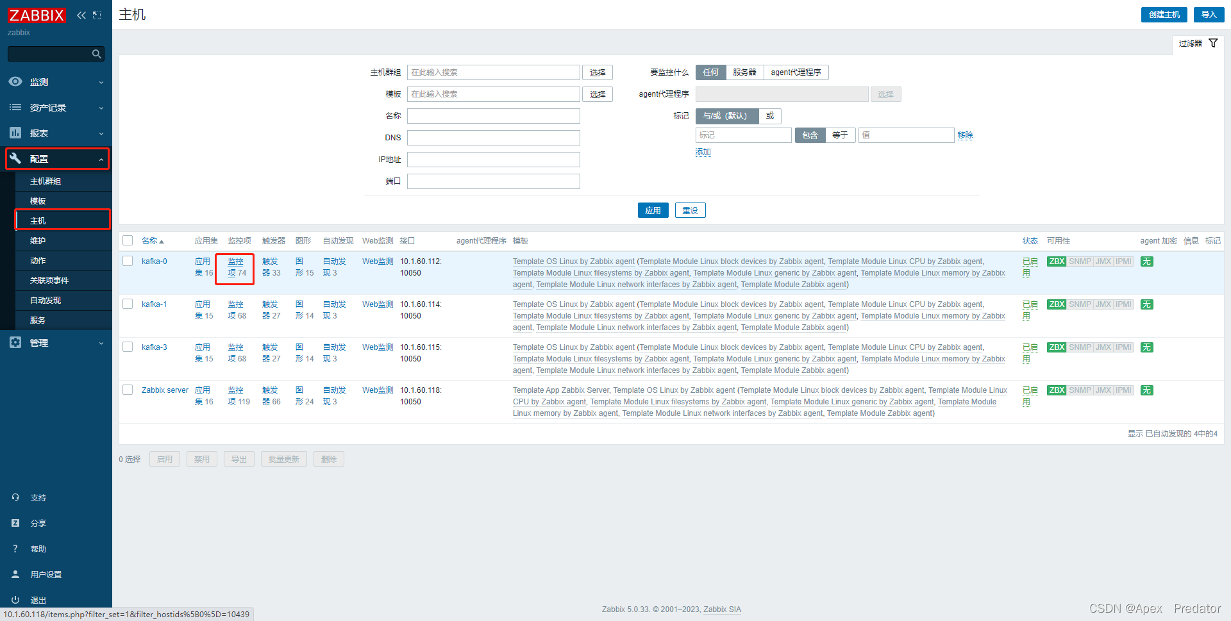1231x621 pixels.
Task: Expand the 监测 menu chevron
Action: pos(101,83)
